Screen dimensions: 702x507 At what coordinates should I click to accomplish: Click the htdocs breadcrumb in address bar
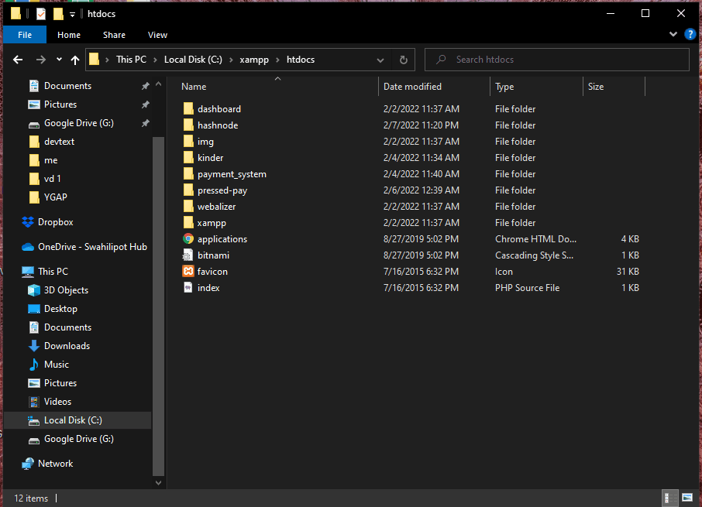click(301, 60)
